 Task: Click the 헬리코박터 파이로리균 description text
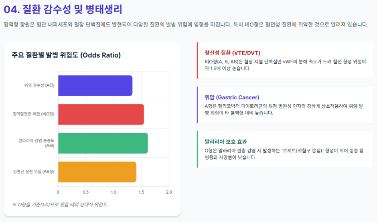coord(284,109)
